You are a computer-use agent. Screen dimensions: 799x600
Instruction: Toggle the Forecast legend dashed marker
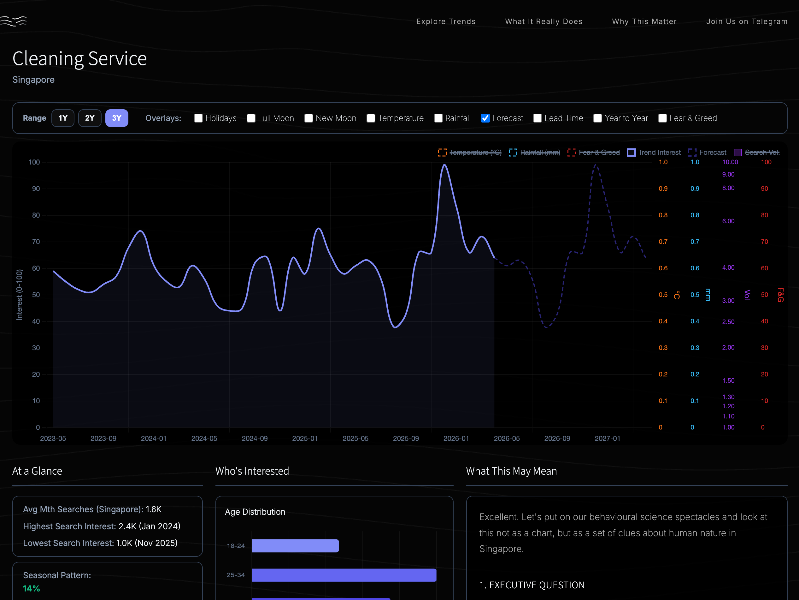692,152
